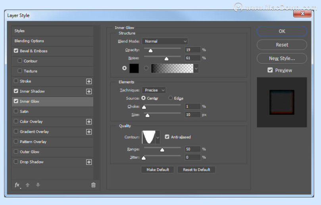Enable the Satin checkbox

pyautogui.click(x=16, y=111)
